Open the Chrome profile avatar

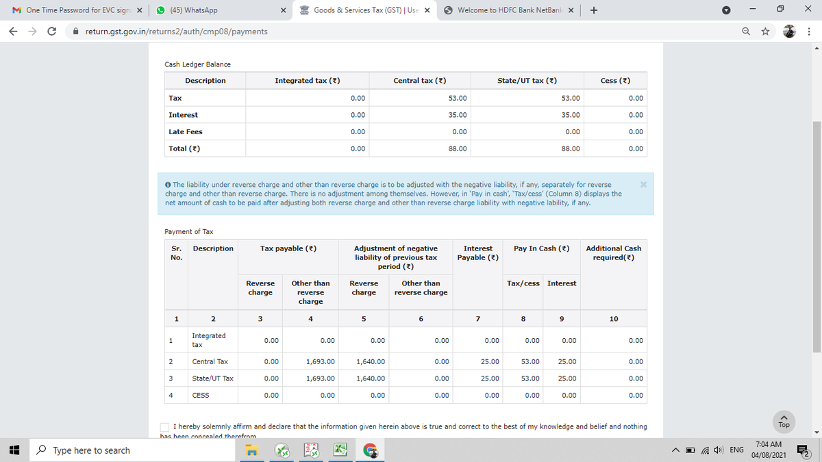pyautogui.click(x=790, y=31)
